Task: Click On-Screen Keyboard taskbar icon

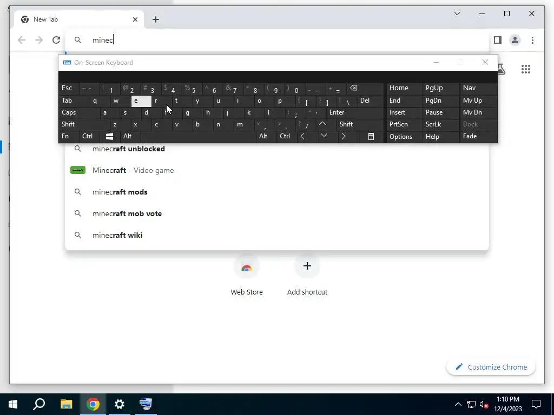Action: click(x=146, y=404)
